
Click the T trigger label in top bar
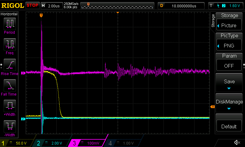click(211, 6)
